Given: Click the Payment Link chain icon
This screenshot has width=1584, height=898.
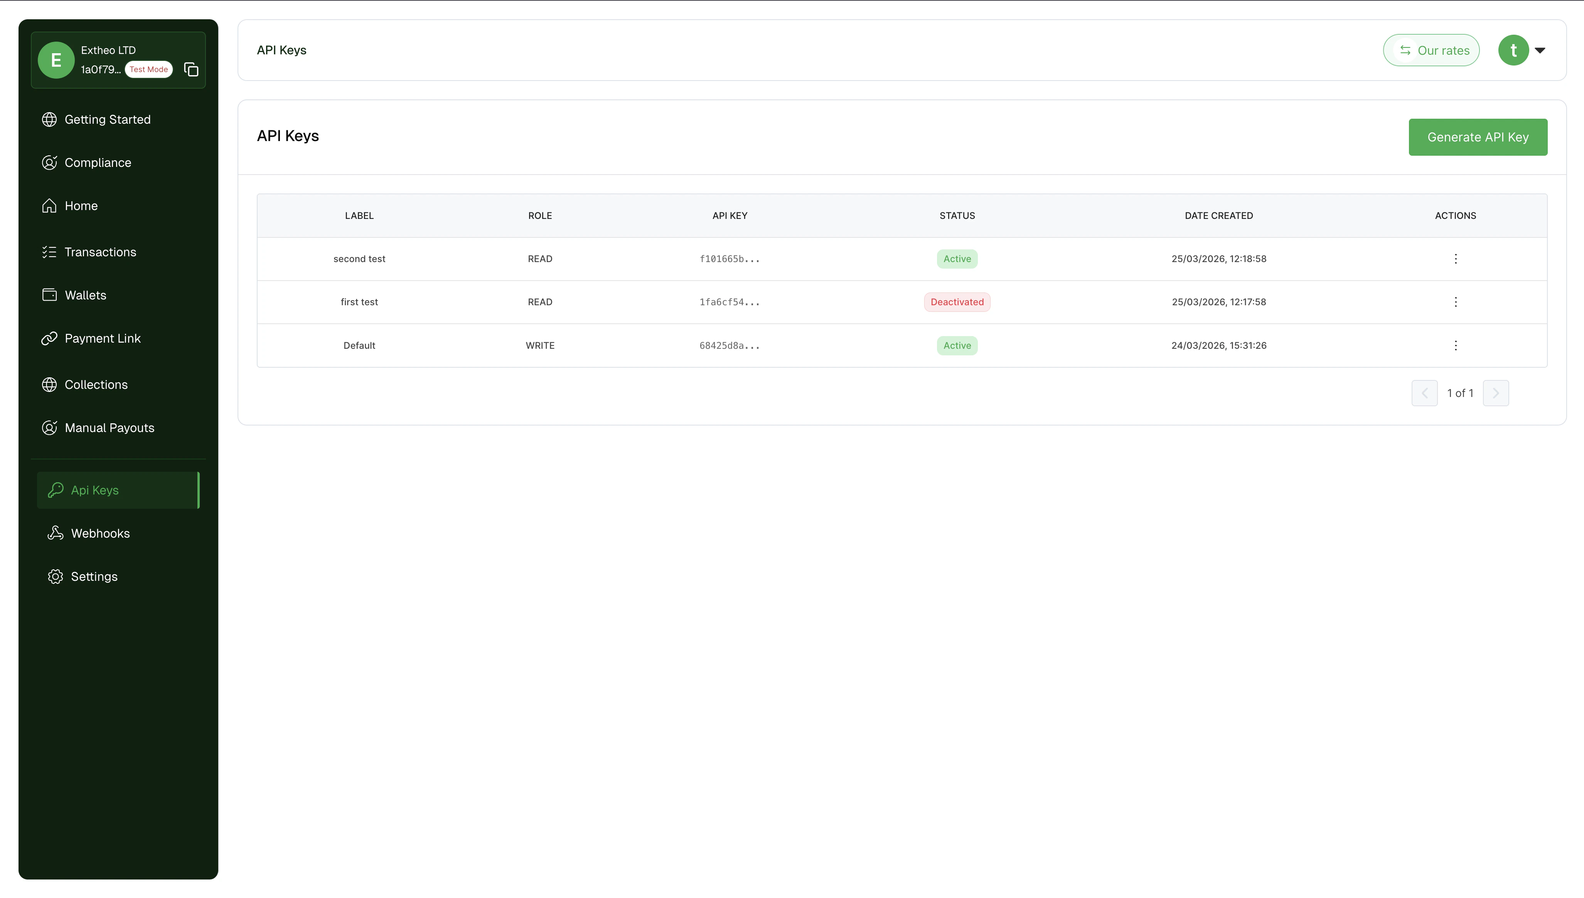Looking at the screenshot, I should click(x=49, y=338).
